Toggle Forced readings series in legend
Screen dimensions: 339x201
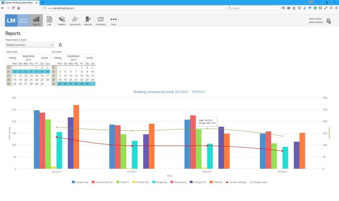[236, 182]
